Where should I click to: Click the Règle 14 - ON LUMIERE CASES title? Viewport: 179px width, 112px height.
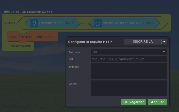click(28, 12)
